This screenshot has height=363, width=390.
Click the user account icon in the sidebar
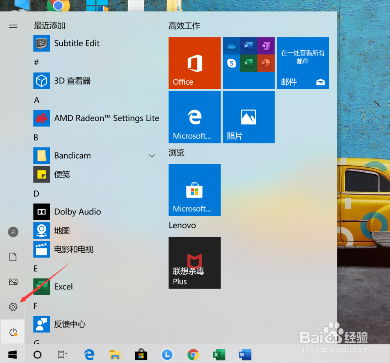[13, 232]
